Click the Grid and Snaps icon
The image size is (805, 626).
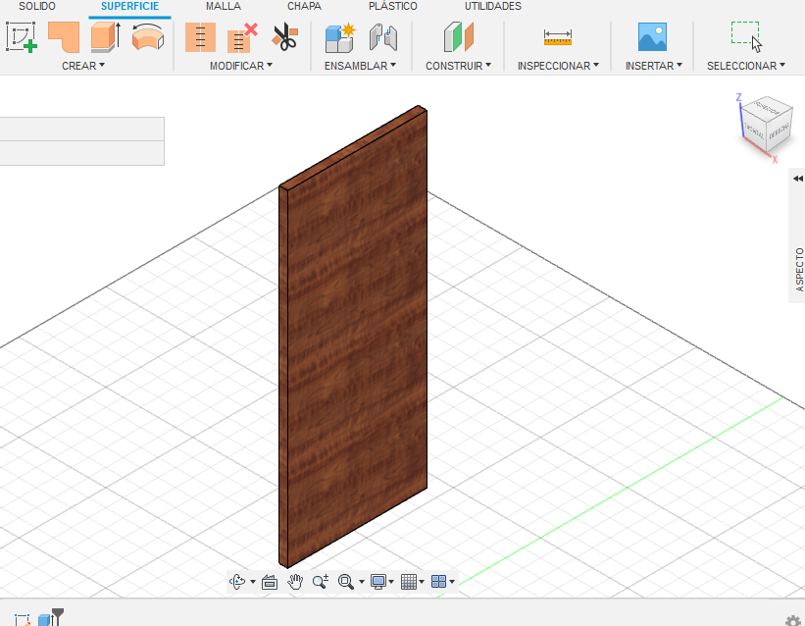point(409,582)
